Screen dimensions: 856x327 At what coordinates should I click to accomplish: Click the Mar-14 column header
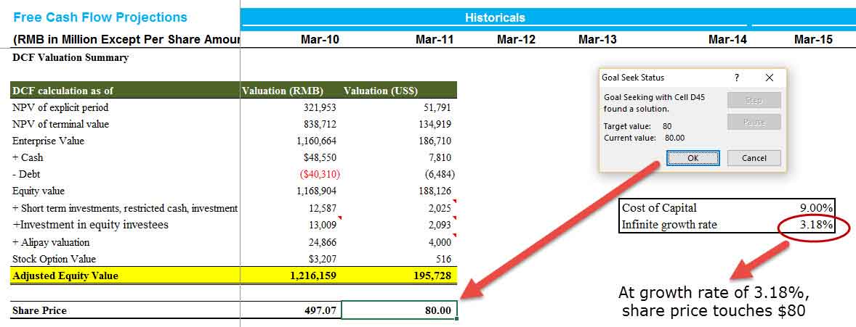coord(727,40)
